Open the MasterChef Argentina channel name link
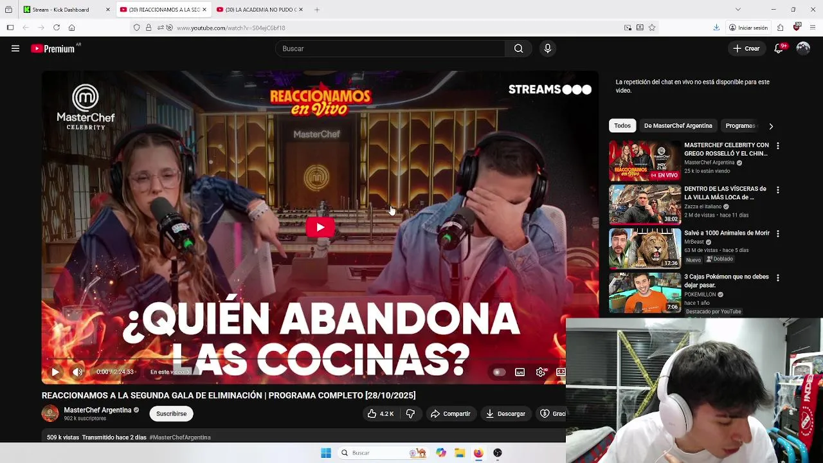This screenshot has height=463, width=823. (x=98, y=410)
